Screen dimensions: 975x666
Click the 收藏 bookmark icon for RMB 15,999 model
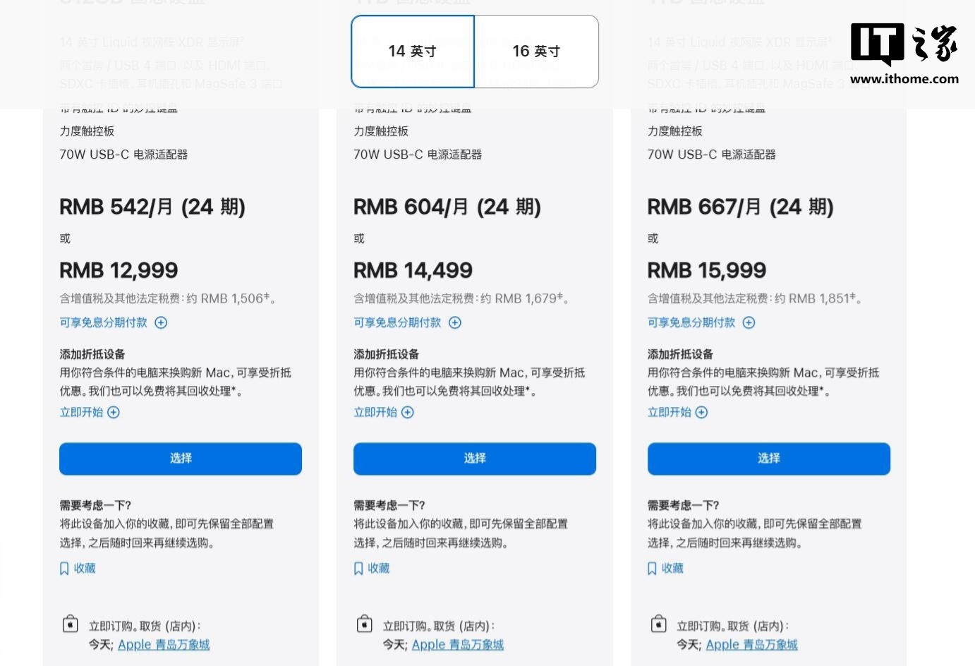point(652,569)
